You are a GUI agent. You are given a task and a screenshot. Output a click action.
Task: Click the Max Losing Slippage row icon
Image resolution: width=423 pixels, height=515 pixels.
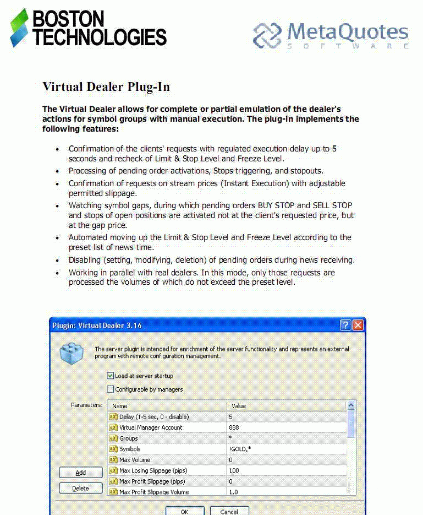[x=113, y=470]
